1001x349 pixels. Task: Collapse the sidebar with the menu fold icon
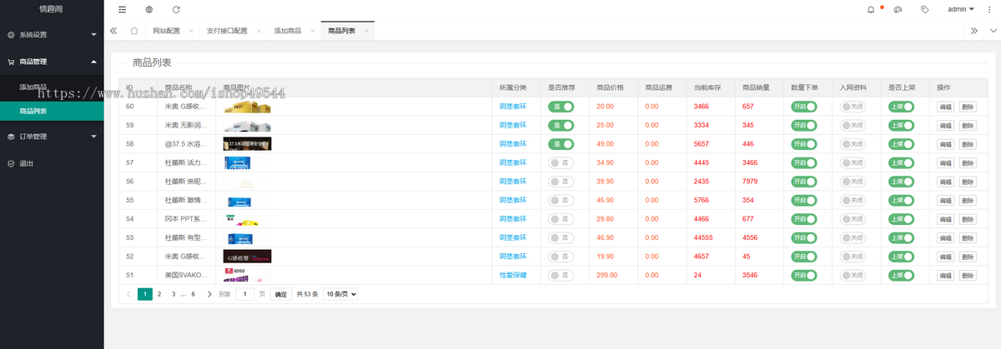click(122, 9)
